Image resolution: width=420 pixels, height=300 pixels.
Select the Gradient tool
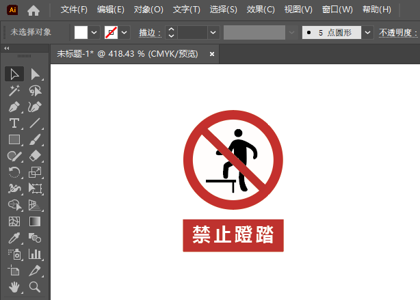[35, 221]
